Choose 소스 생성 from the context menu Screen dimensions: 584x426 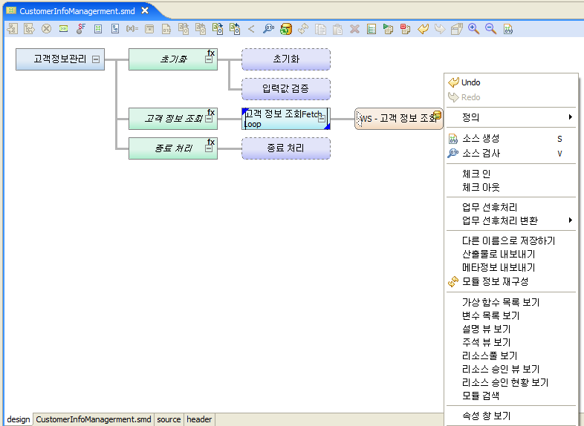tap(481, 139)
